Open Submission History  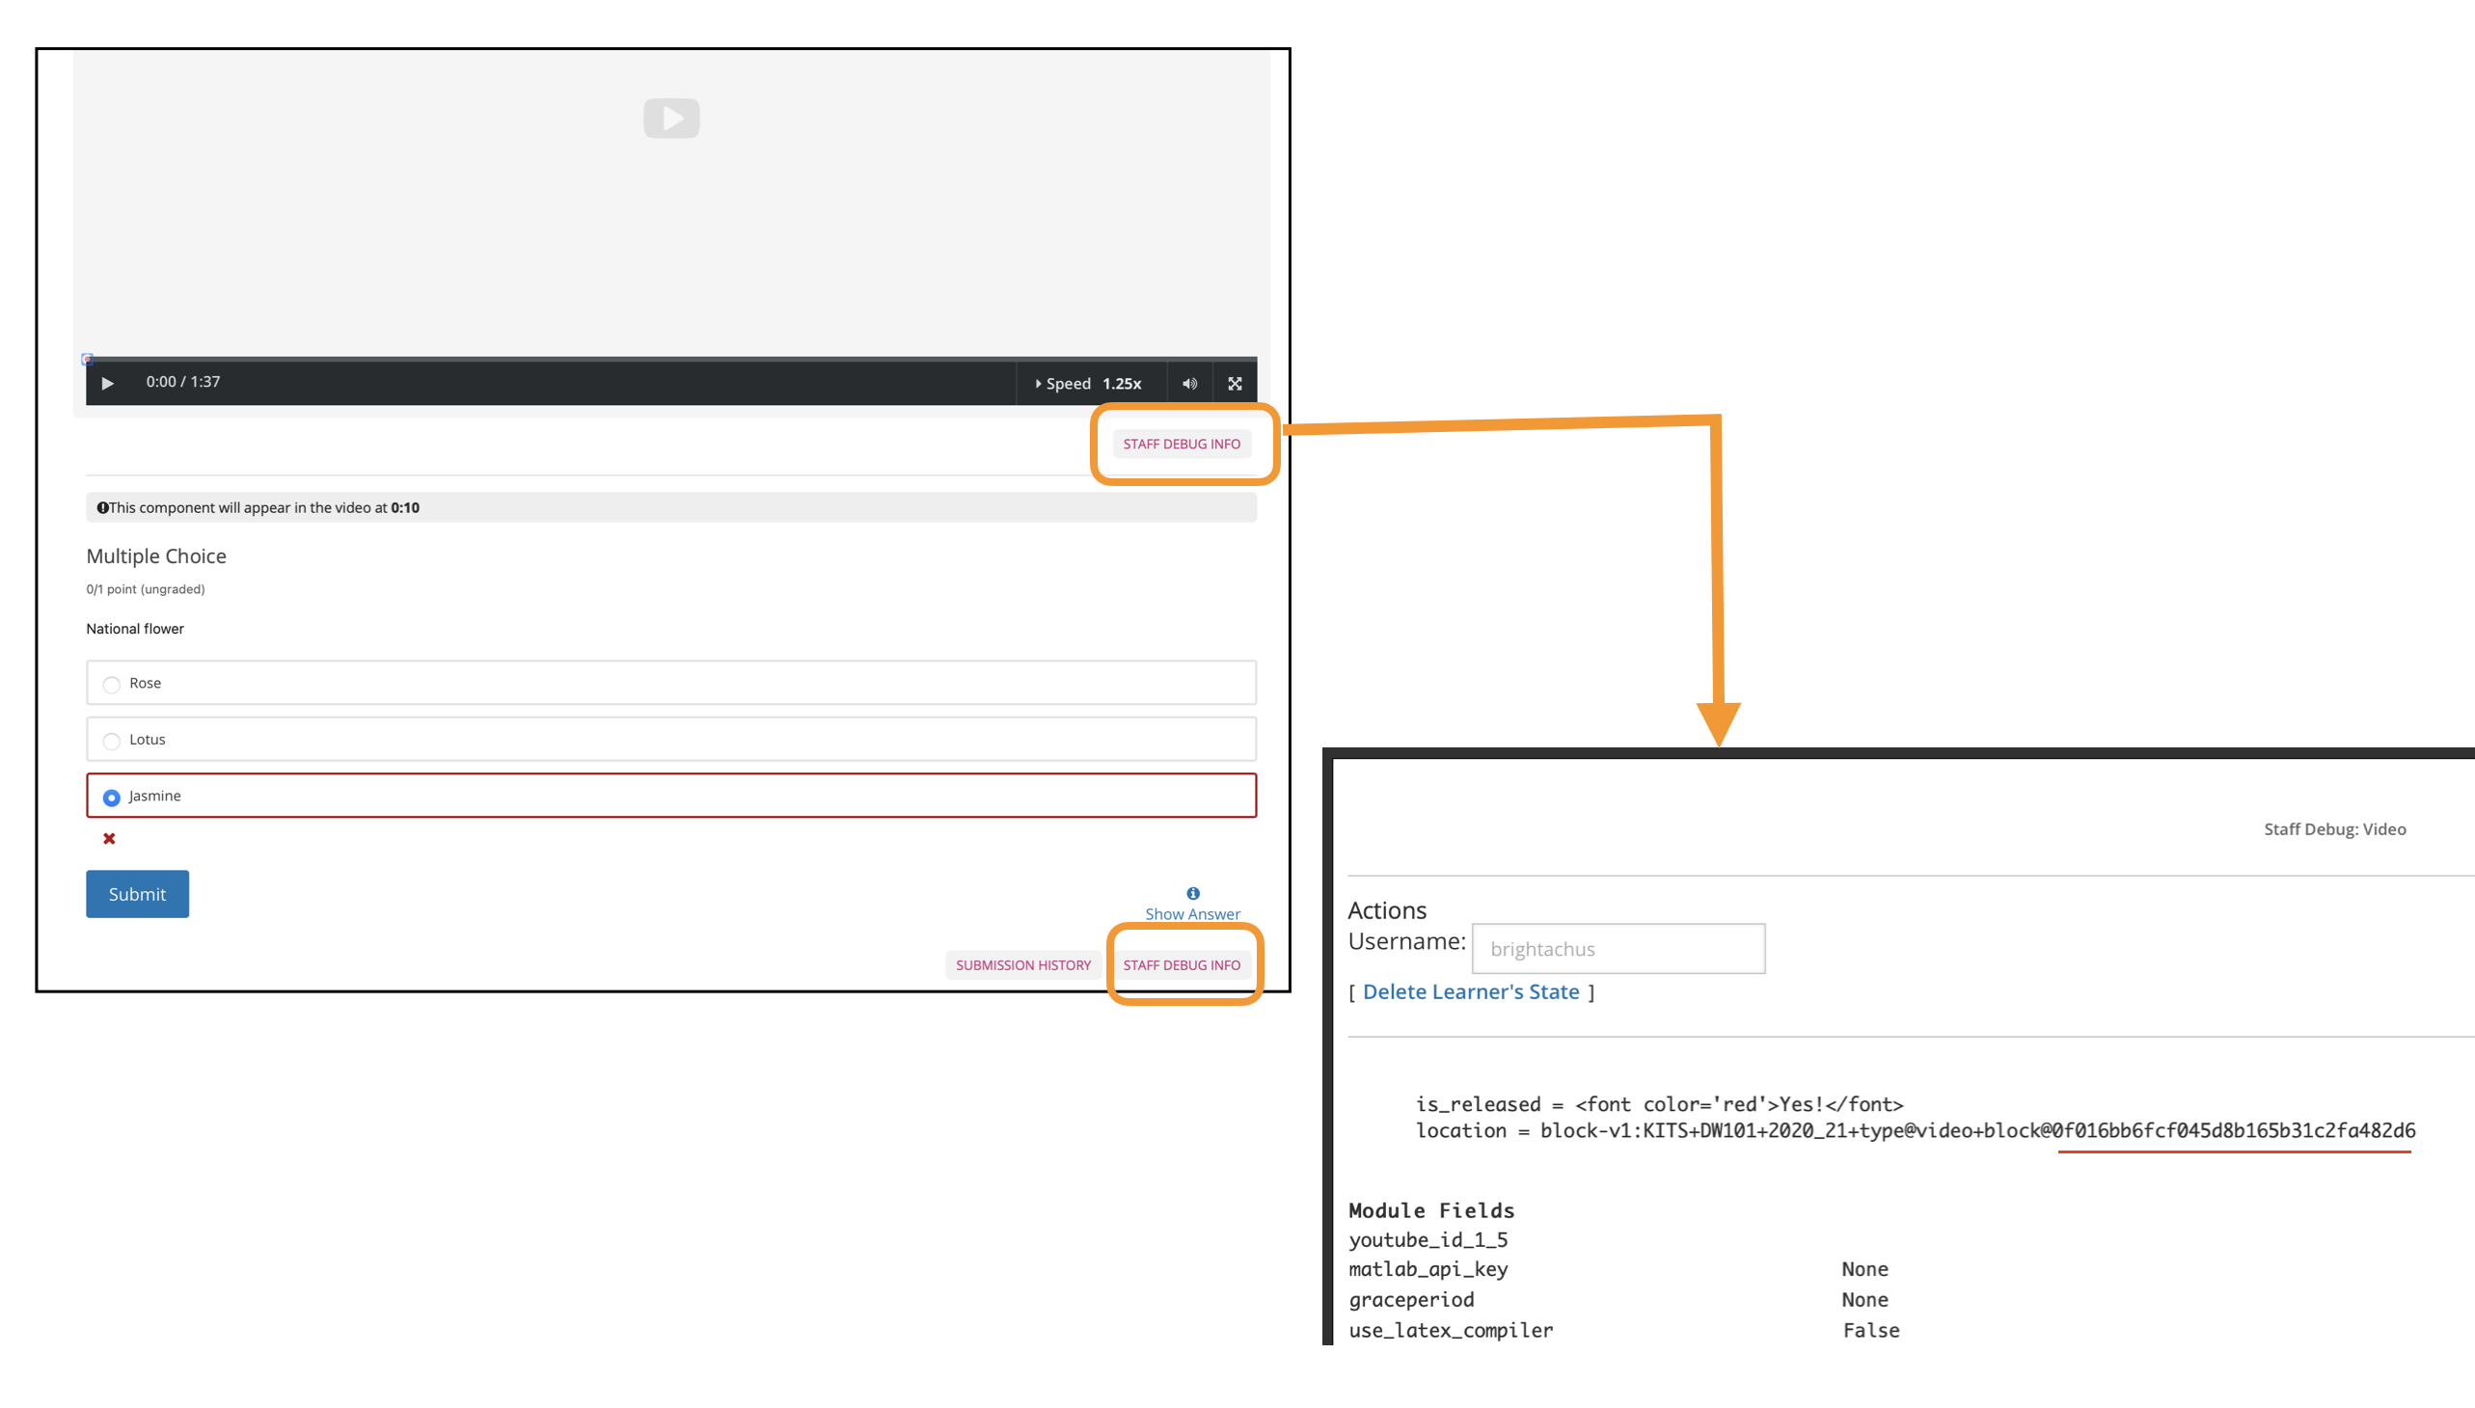point(1022,965)
